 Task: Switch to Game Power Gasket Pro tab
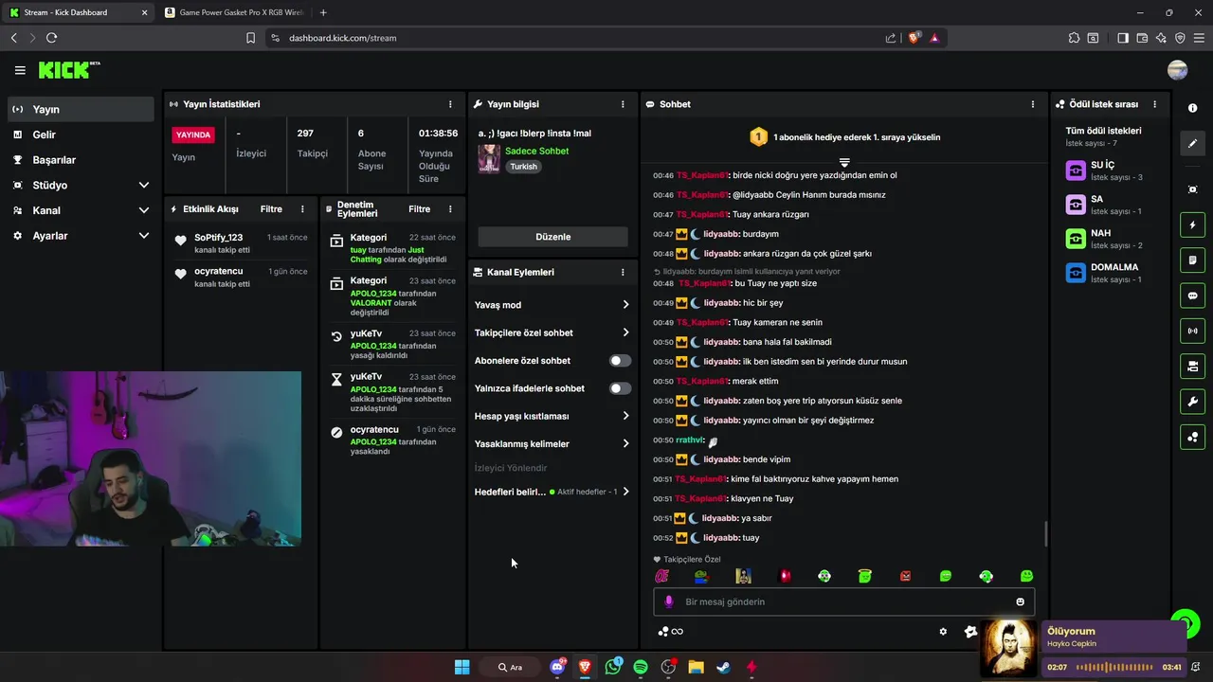click(x=235, y=12)
